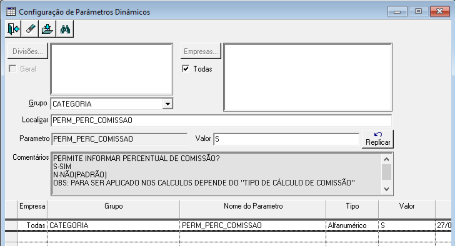Open the Grupo CATEGORIA dropdown
Screen dimensions: 455x246
(167, 104)
